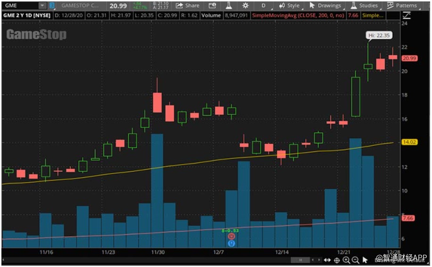Click the zoom out magnifier icon

(x=356, y=260)
